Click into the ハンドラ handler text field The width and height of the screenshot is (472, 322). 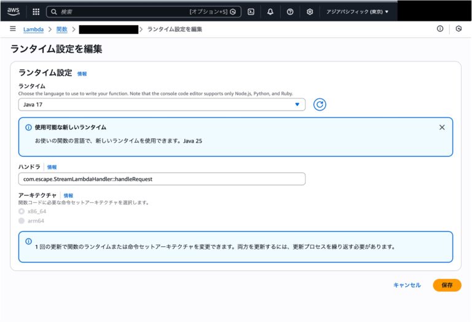click(162, 179)
